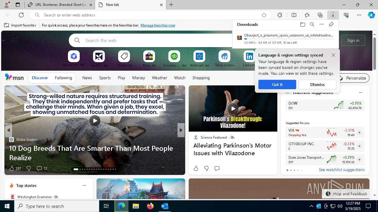Open Browser essentials heart icon
This screenshot has height=212, width=378.
(x=346, y=15)
